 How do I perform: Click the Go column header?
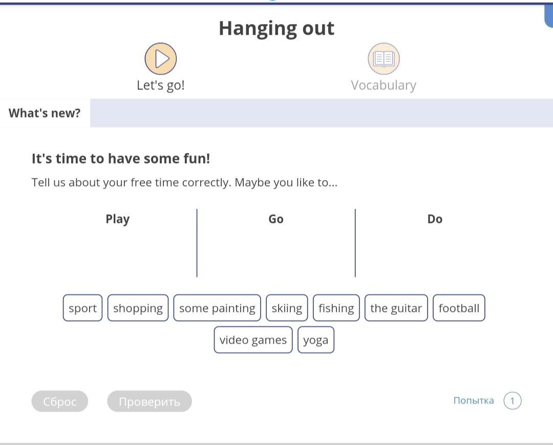(276, 219)
